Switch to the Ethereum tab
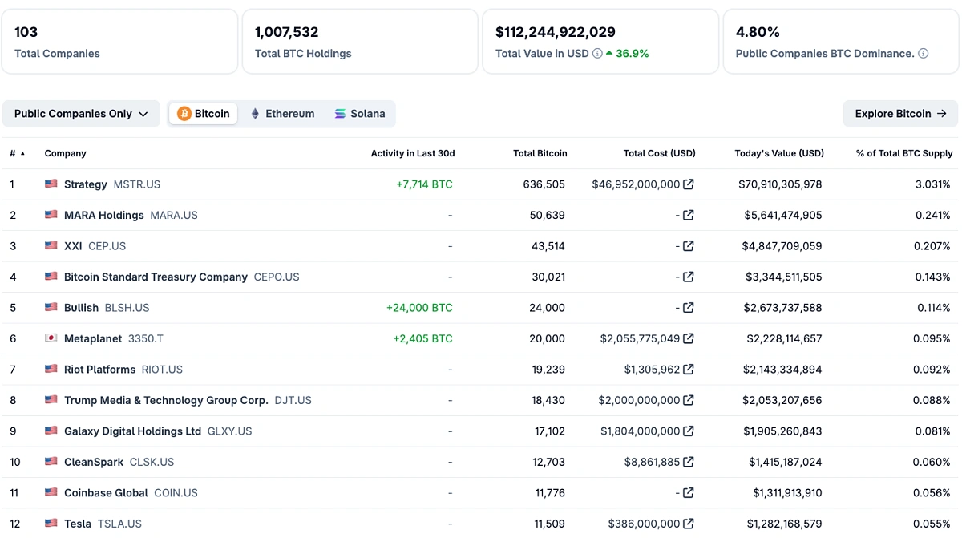The height and width of the screenshot is (538, 962). click(x=282, y=114)
